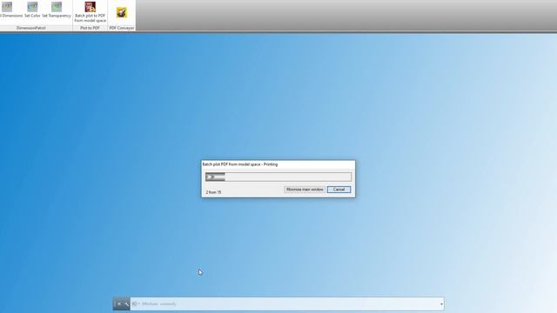Screen dimensions: 557x313
Task: Expand command line history arrow at right end
Action: (x=441, y=304)
